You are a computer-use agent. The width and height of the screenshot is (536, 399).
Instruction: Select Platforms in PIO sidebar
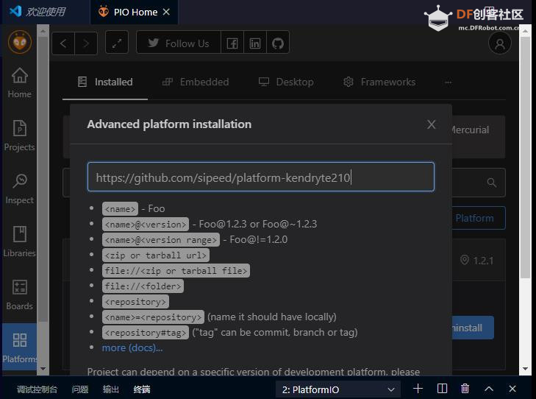pos(20,347)
